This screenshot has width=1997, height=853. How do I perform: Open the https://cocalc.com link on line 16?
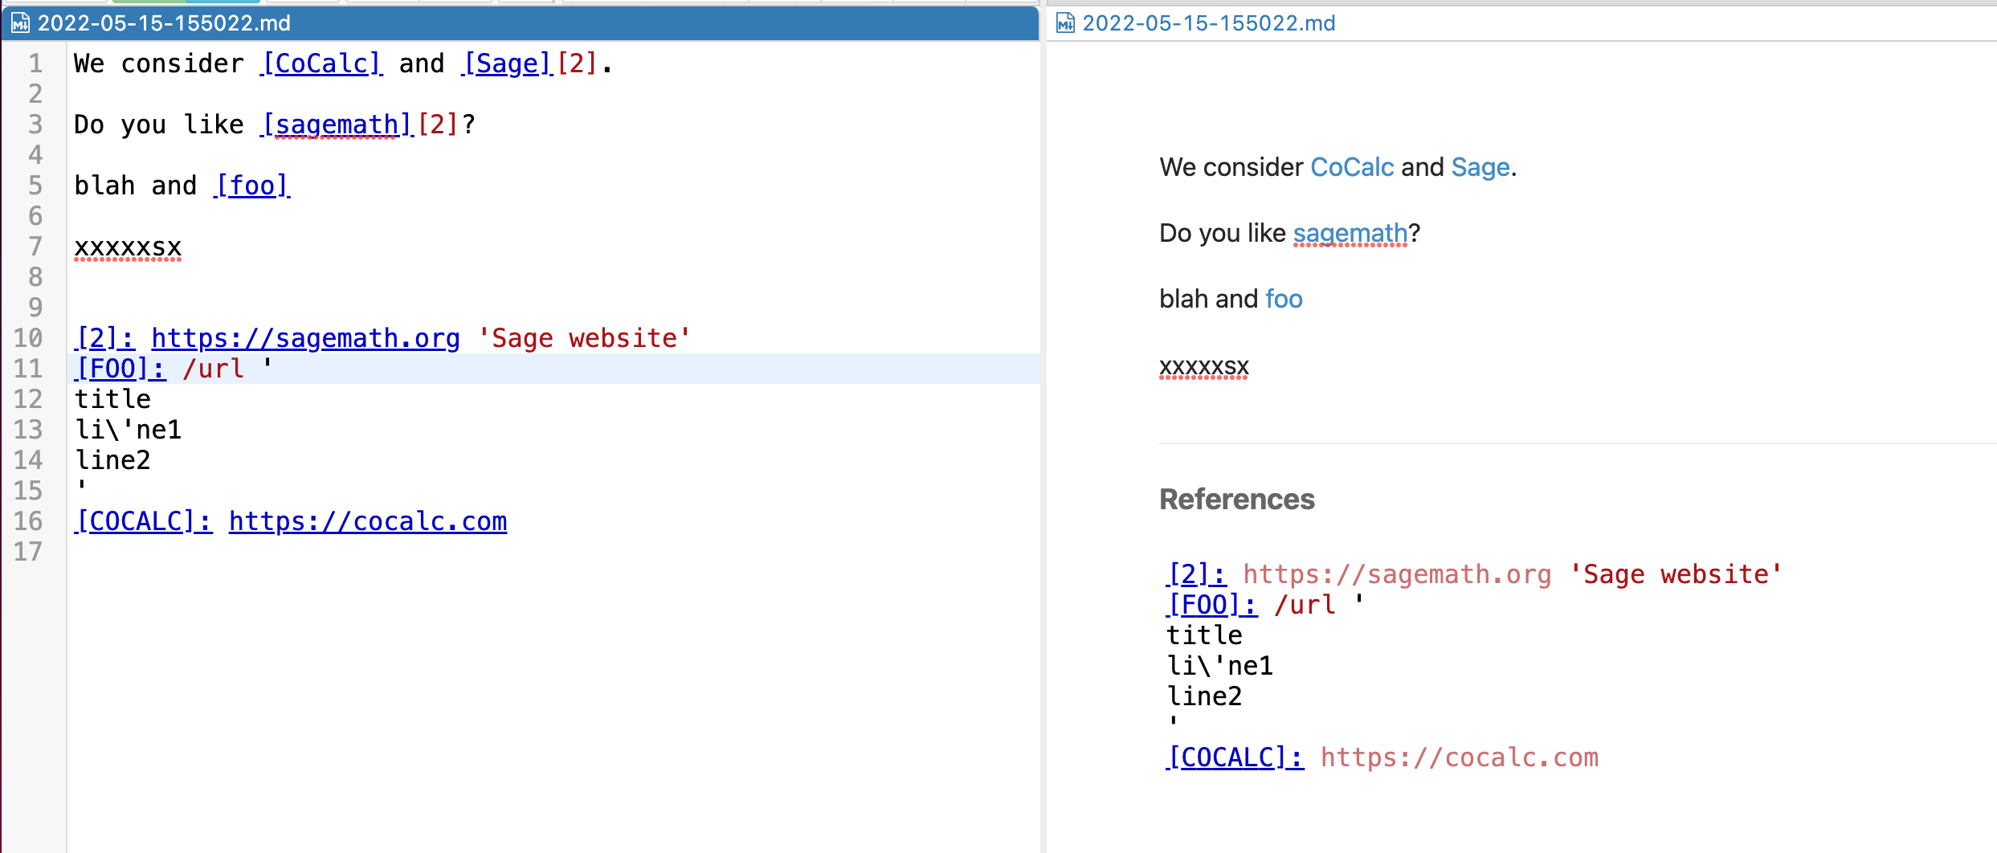(x=367, y=521)
